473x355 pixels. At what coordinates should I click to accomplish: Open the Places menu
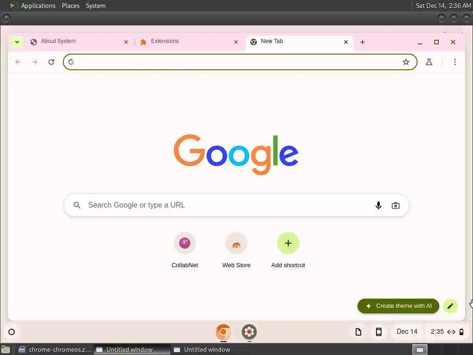[71, 6]
